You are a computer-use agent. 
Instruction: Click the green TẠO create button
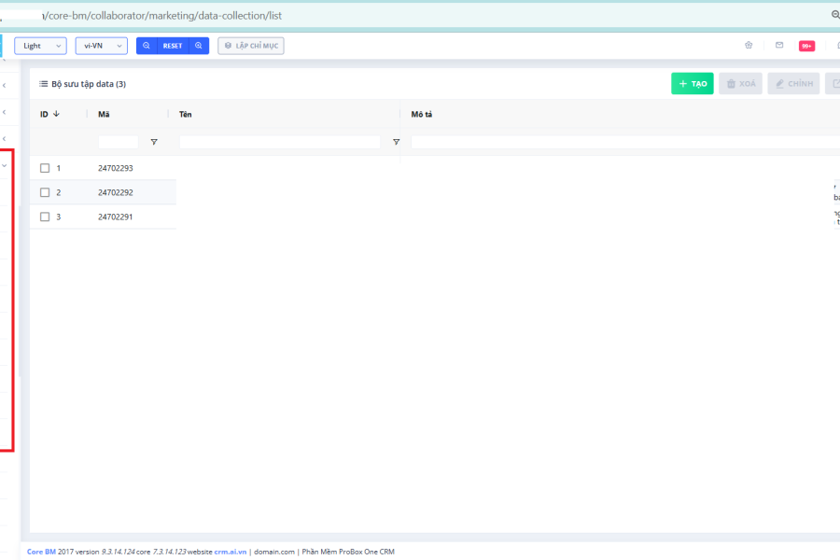pos(692,84)
